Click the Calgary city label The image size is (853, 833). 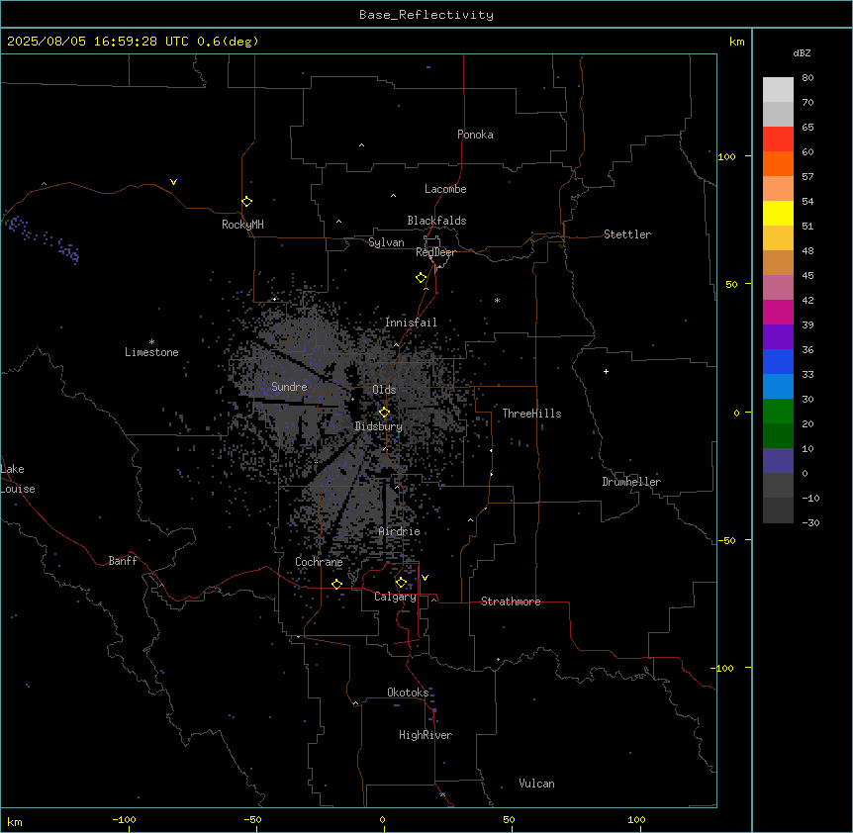pyautogui.click(x=395, y=597)
